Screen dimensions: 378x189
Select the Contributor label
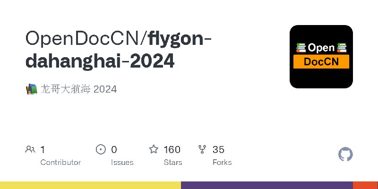pos(60,162)
